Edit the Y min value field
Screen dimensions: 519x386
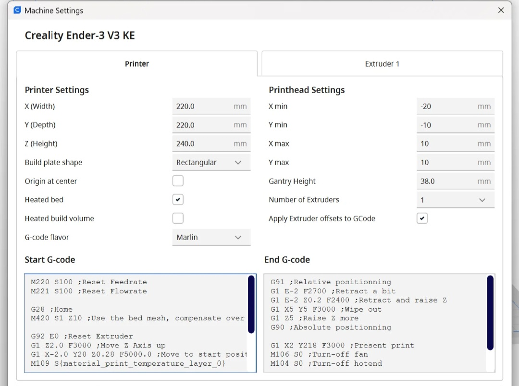[x=456, y=125]
